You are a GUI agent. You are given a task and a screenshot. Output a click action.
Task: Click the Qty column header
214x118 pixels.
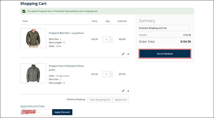[x=108, y=21]
